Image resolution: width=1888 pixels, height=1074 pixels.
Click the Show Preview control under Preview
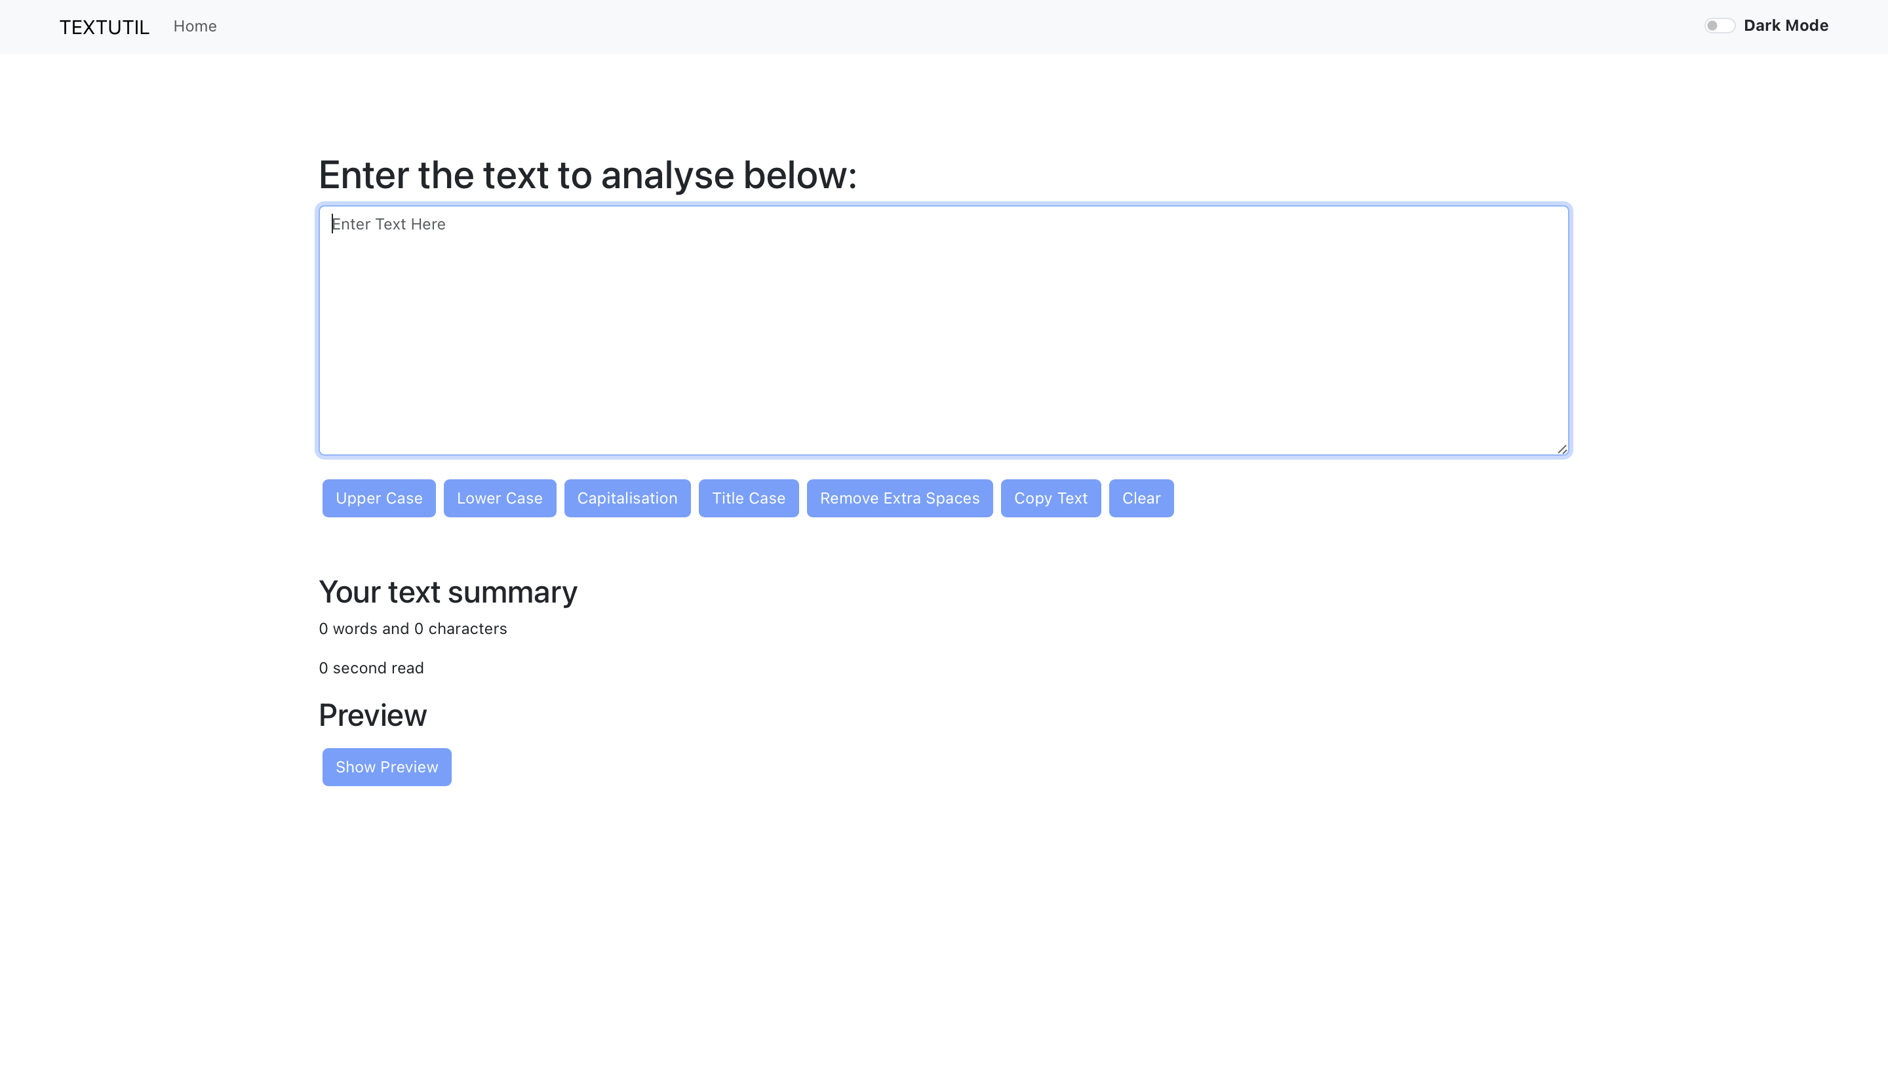click(x=387, y=766)
